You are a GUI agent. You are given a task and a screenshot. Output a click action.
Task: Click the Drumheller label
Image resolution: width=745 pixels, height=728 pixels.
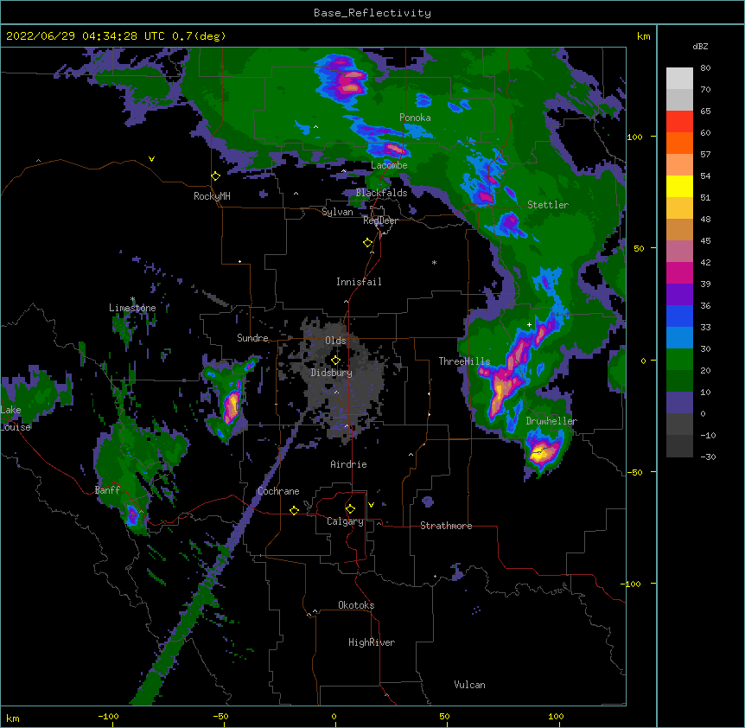coord(551,421)
